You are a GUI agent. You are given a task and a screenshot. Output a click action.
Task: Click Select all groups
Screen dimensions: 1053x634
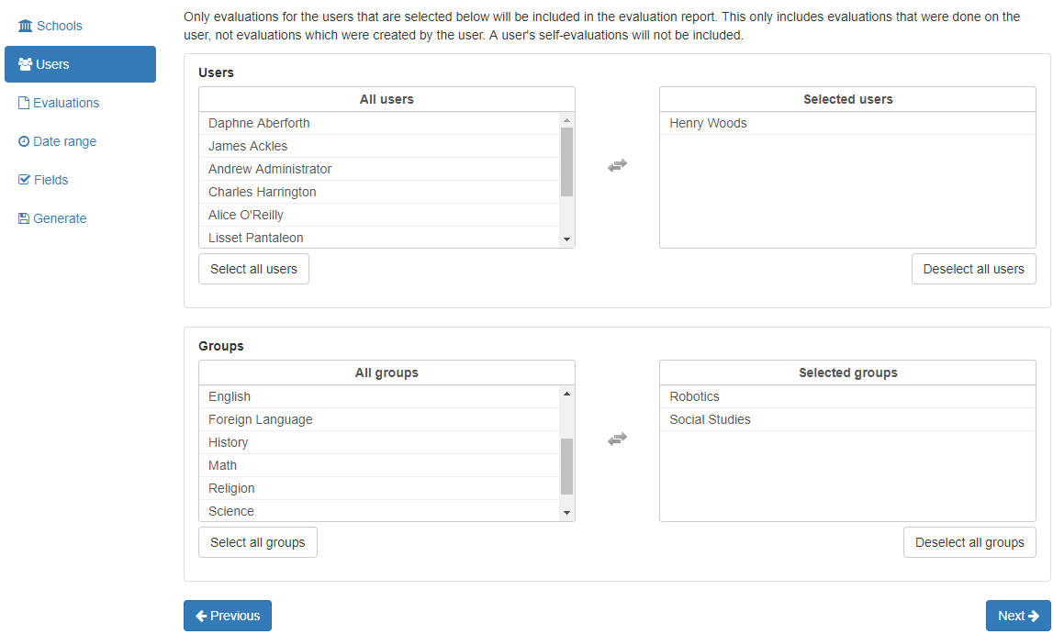coord(258,543)
